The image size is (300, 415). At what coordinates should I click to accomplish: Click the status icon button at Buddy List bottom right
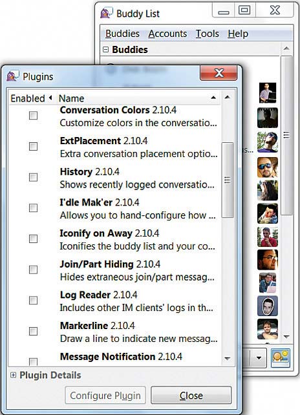pos(281,358)
